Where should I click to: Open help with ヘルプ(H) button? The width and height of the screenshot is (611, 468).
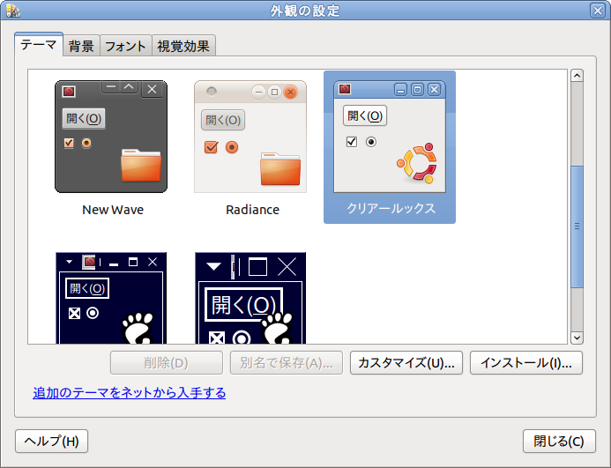[x=51, y=441]
